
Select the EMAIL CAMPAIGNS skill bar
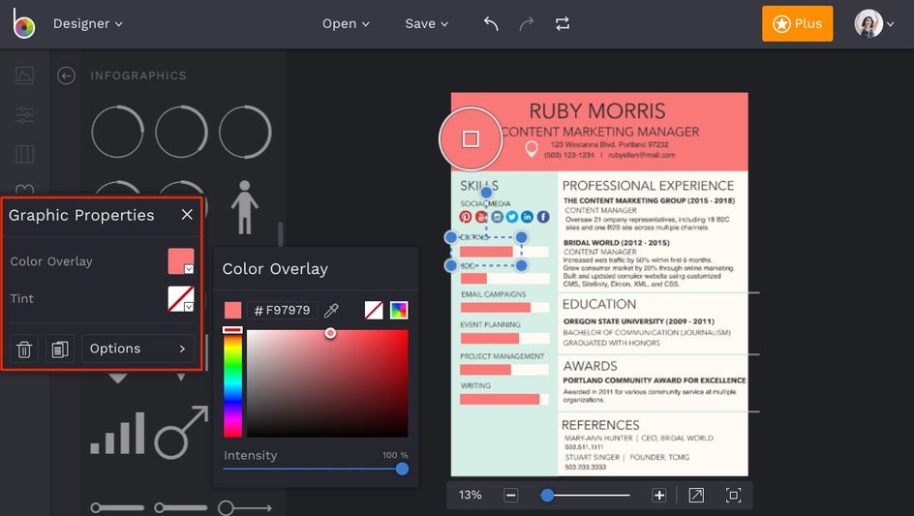tap(504, 307)
